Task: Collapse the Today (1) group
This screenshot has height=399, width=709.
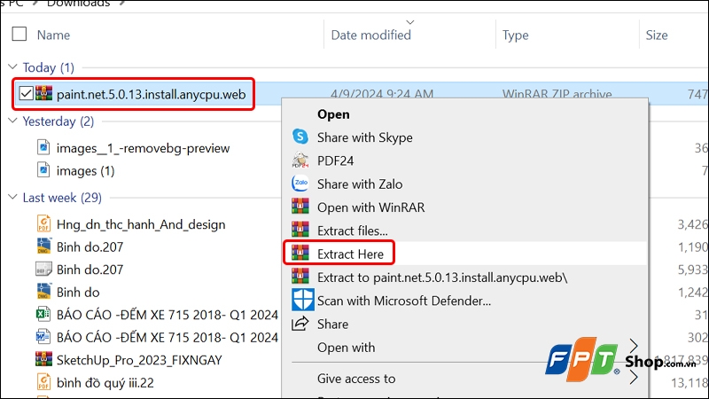Action: click(x=12, y=67)
